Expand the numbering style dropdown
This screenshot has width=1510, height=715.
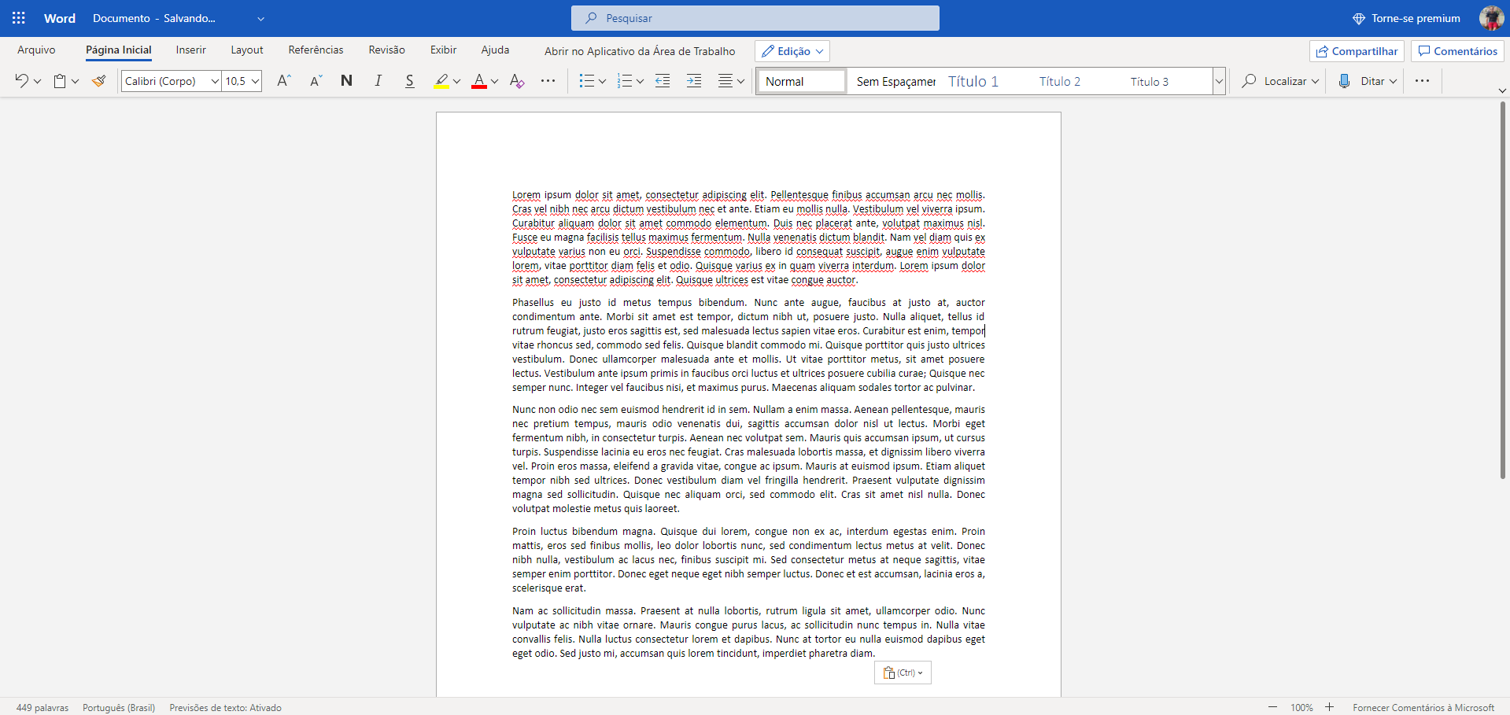640,81
